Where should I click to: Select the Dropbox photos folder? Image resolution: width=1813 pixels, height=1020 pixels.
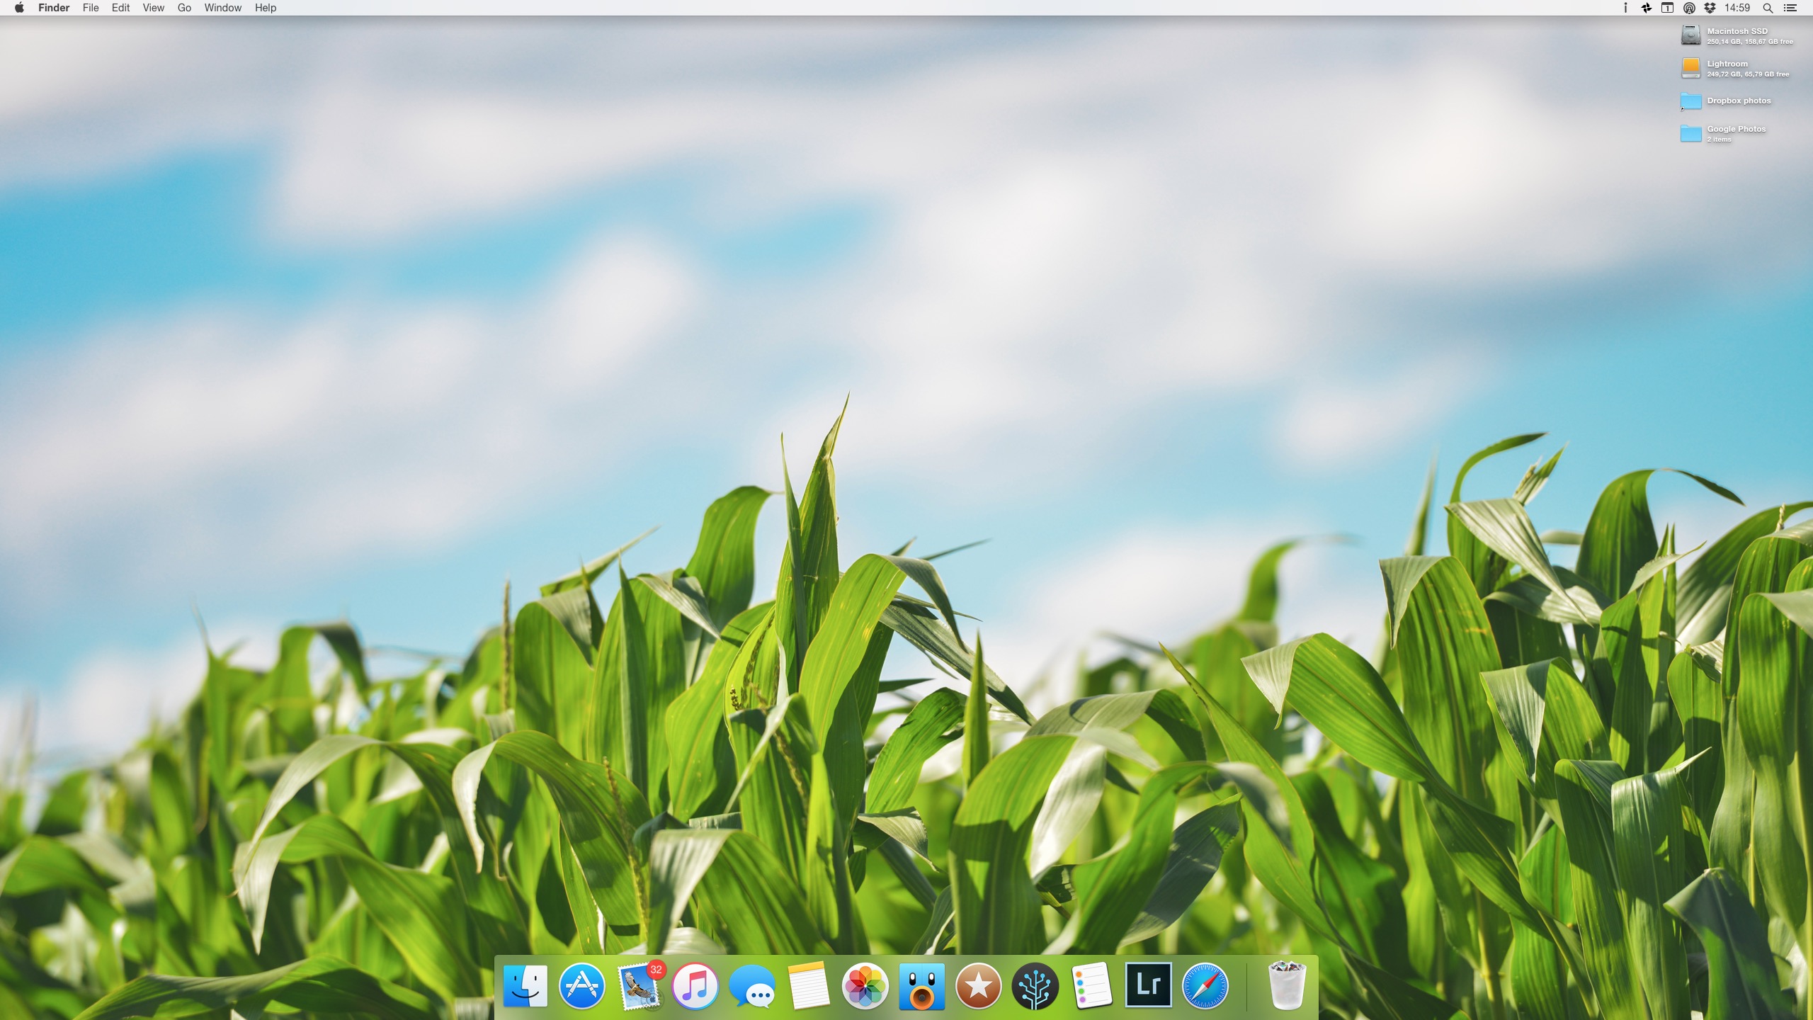(1690, 101)
